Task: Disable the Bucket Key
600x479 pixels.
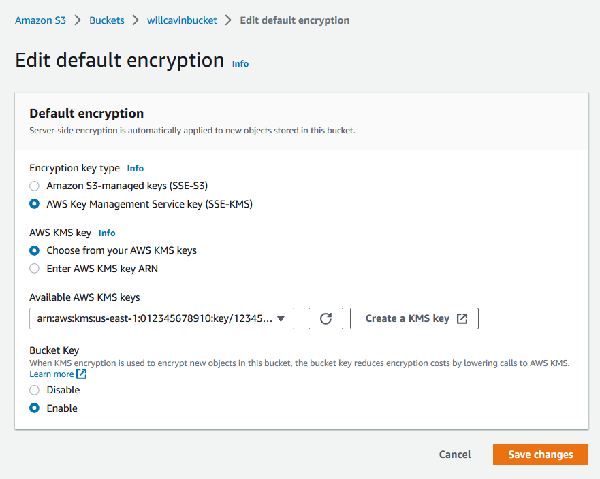Action: coord(34,390)
